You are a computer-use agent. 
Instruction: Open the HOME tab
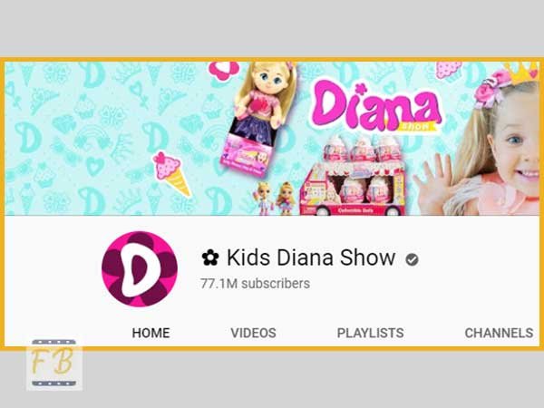pos(151,333)
